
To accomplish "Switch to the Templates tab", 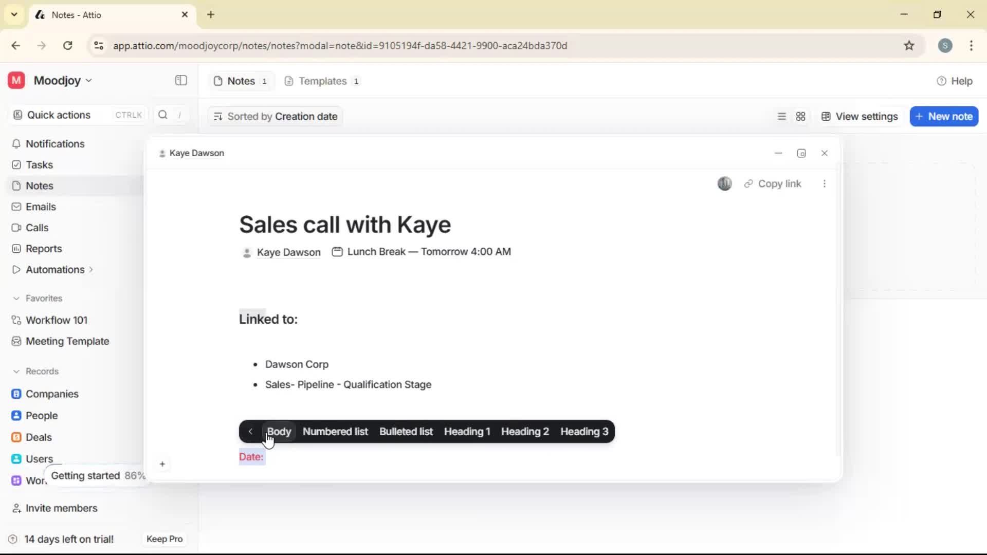I will click(321, 81).
